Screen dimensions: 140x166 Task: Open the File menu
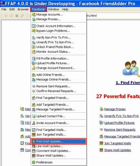click(4, 9)
